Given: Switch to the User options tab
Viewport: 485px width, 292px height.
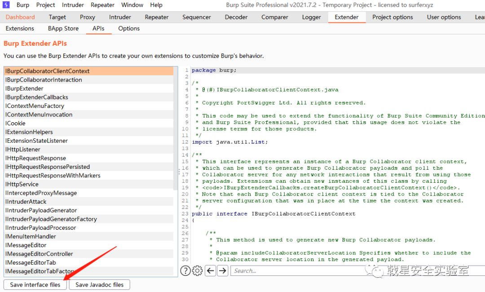Looking at the screenshot, I should 444,17.
